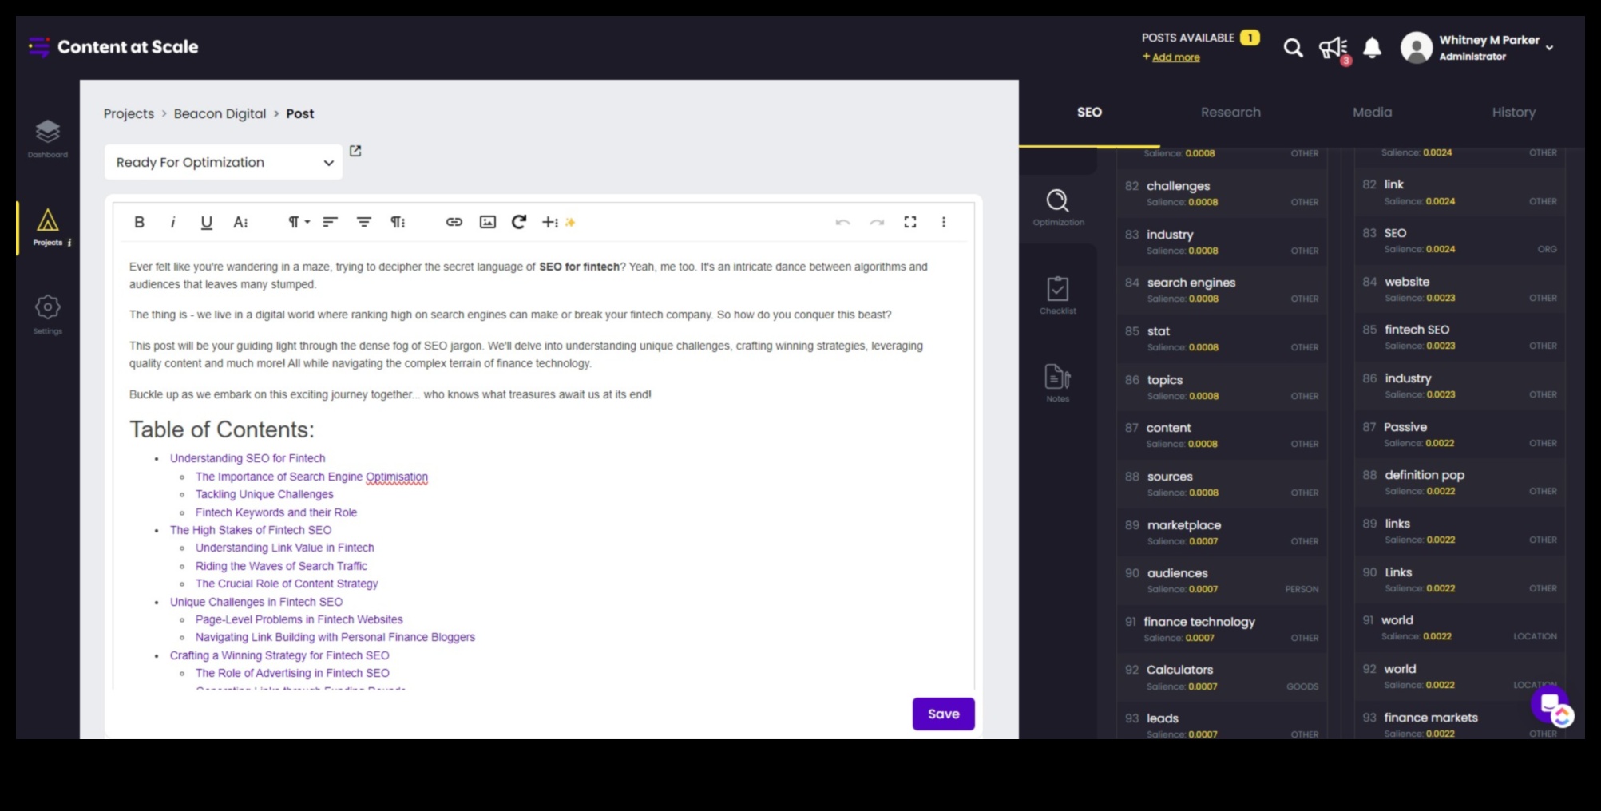Switch to the History tab

tap(1513, 113)
